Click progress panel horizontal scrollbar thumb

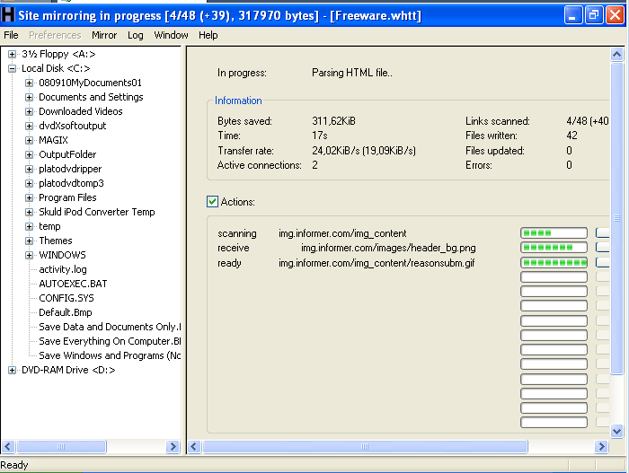365,447
